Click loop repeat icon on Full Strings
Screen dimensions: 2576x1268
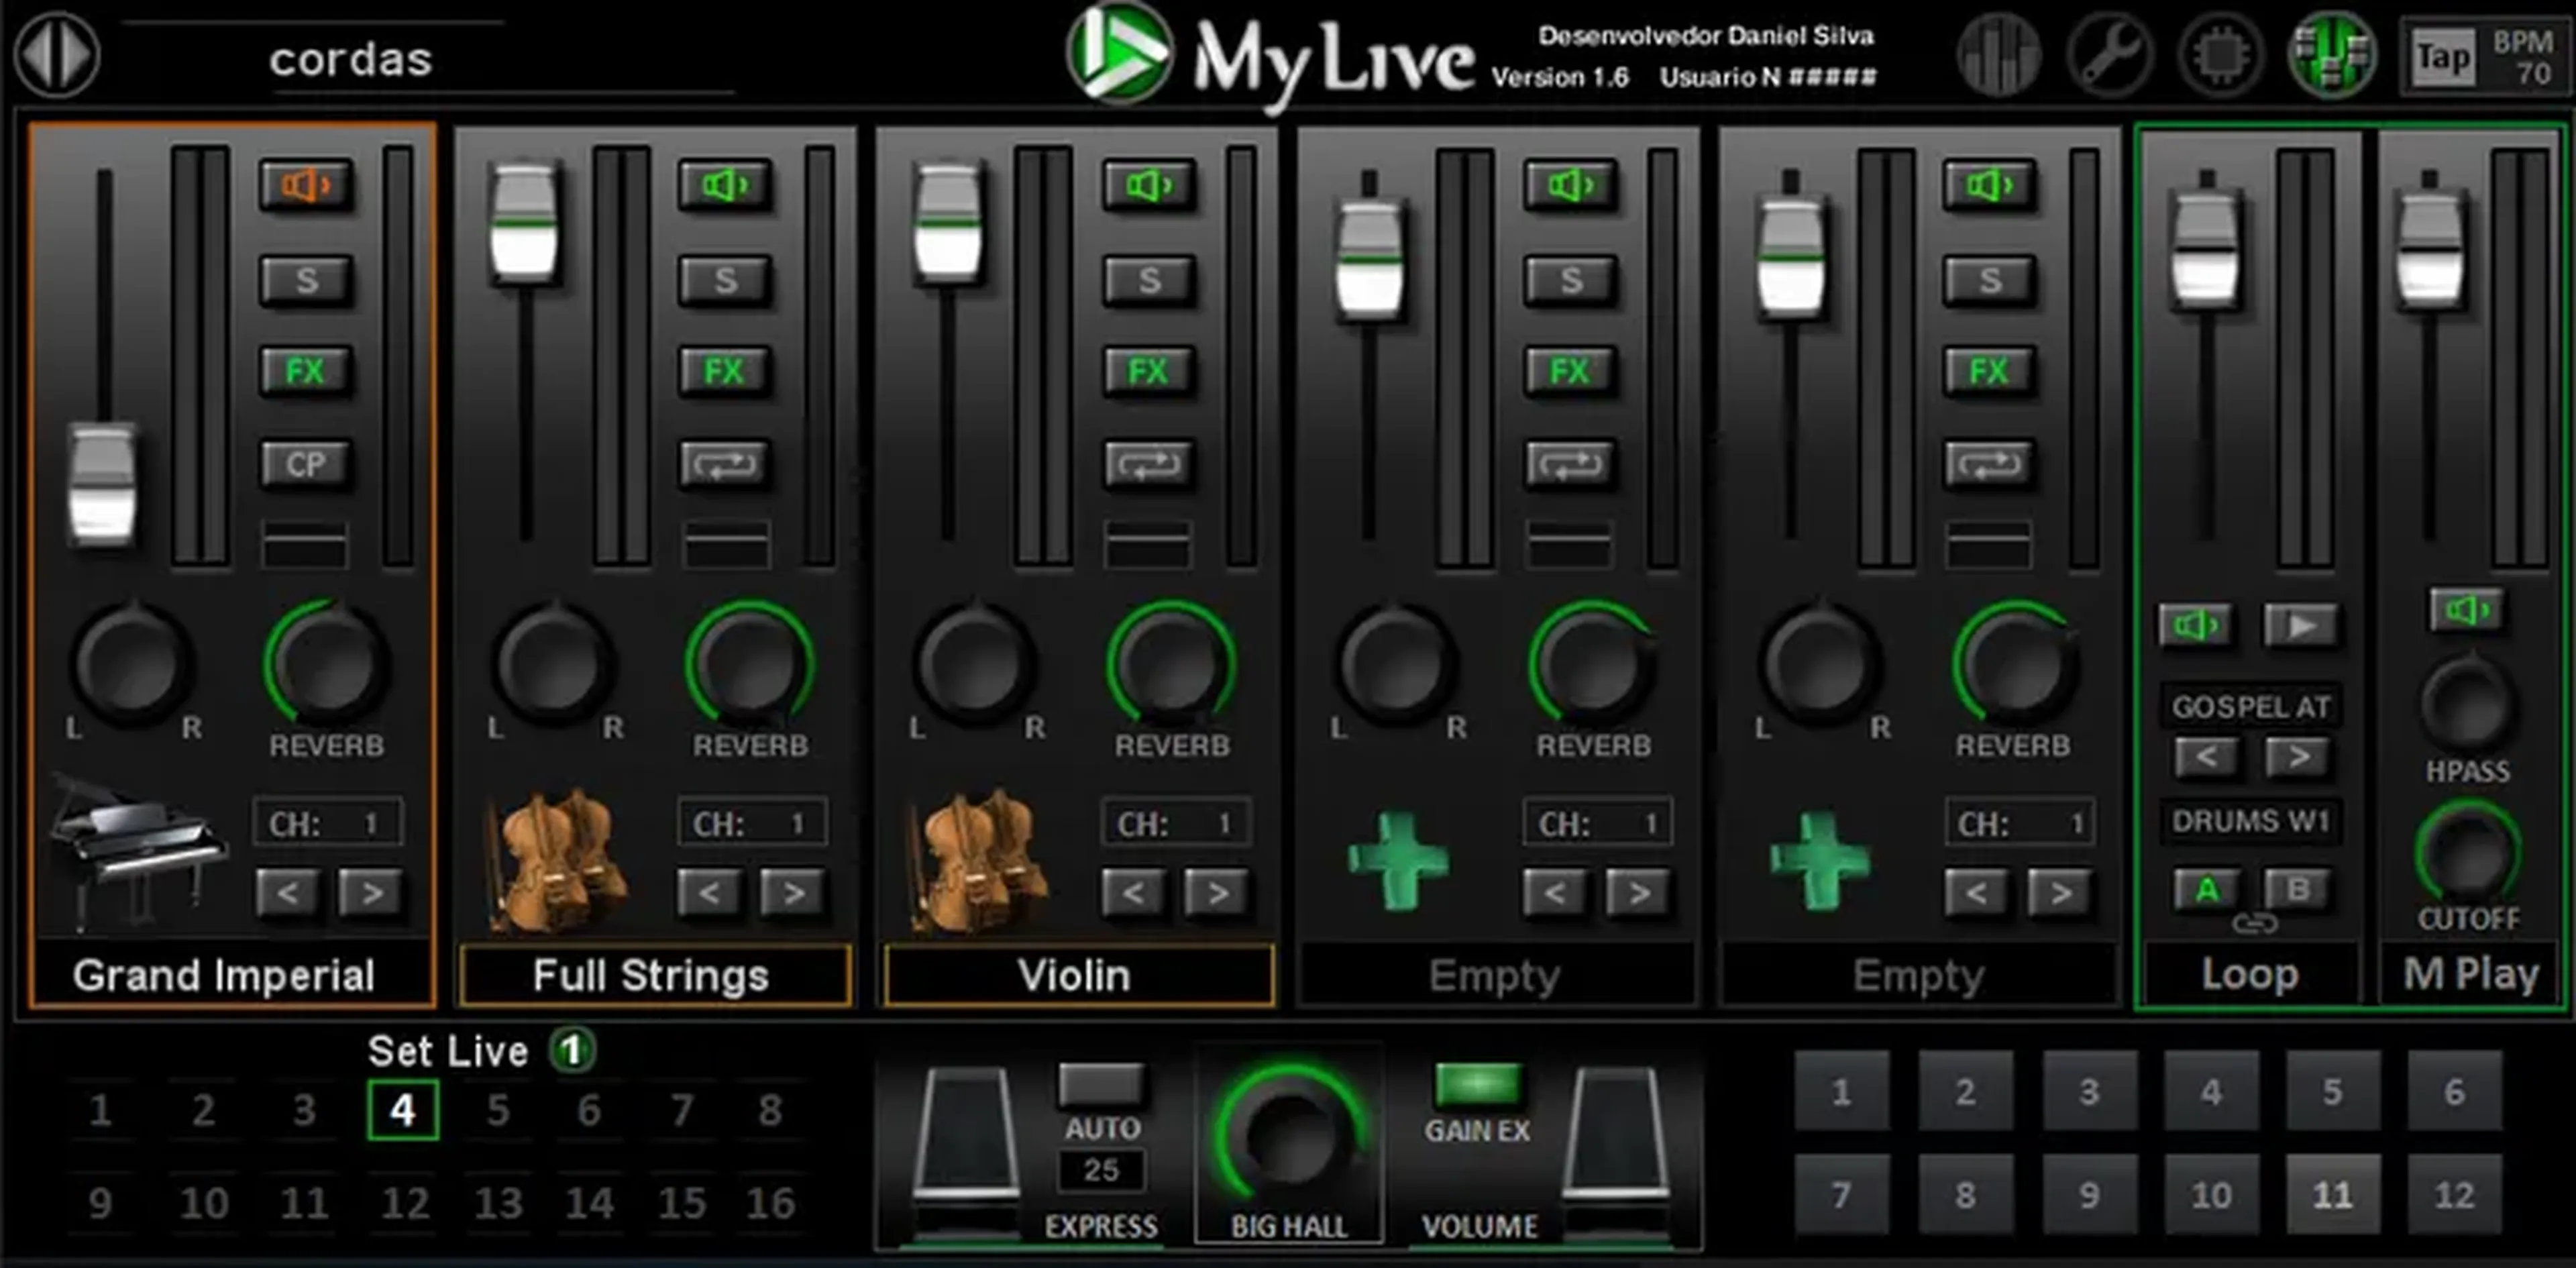point(725,464)
